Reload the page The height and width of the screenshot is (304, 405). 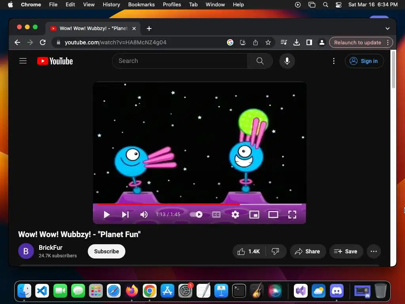tap(43, 42)
